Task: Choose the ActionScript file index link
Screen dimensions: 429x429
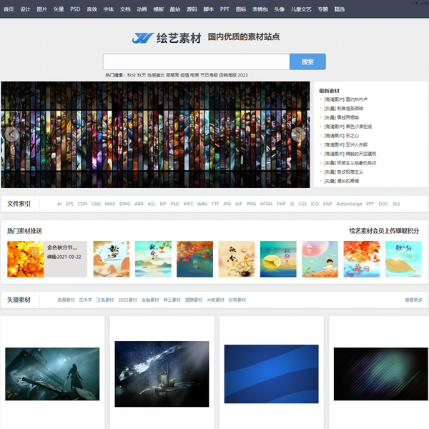Action: [x=349, y=204]
